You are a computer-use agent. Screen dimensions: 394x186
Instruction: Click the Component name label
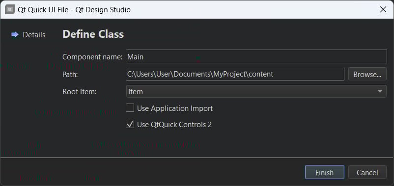pos(92,57)
